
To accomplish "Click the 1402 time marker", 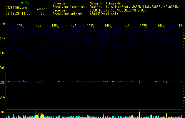I will [x=38, y=25].
